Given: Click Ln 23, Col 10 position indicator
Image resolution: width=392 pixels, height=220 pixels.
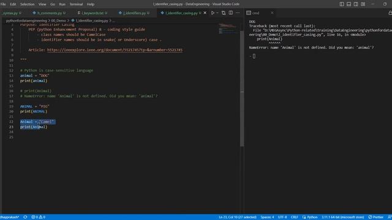Looking at the screenshot, I should [238, 218].
